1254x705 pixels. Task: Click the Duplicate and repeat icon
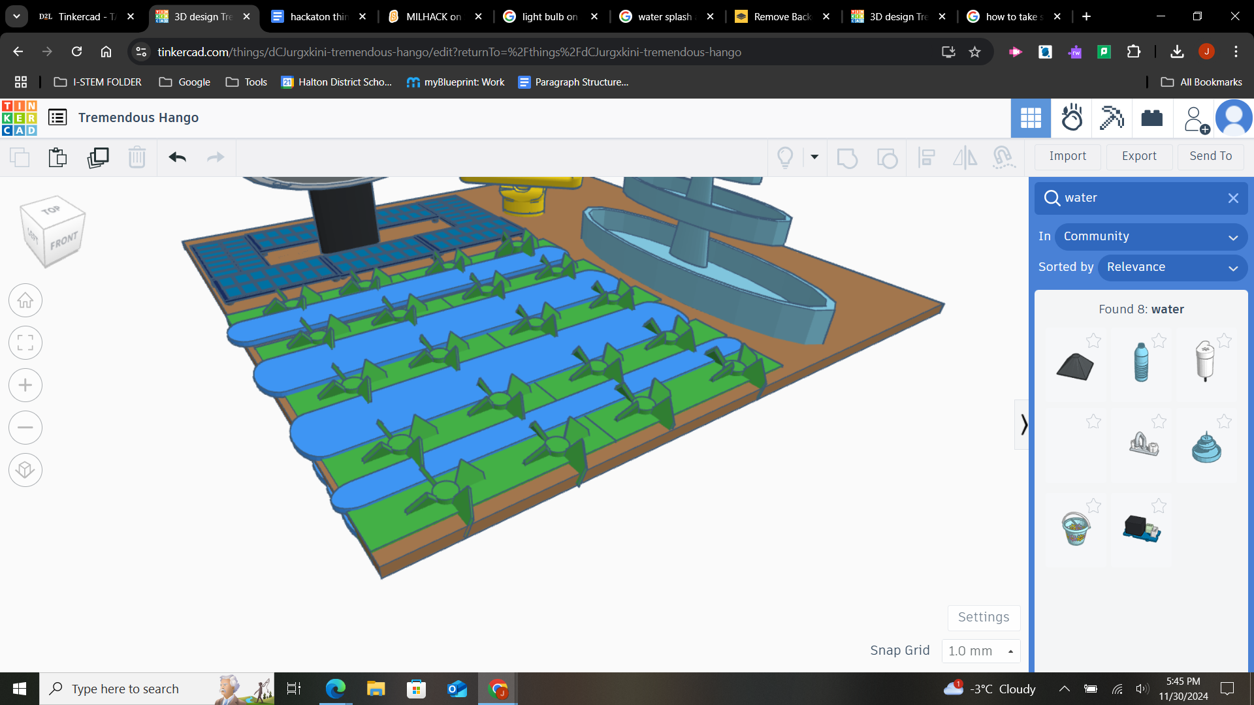point(98,157)
